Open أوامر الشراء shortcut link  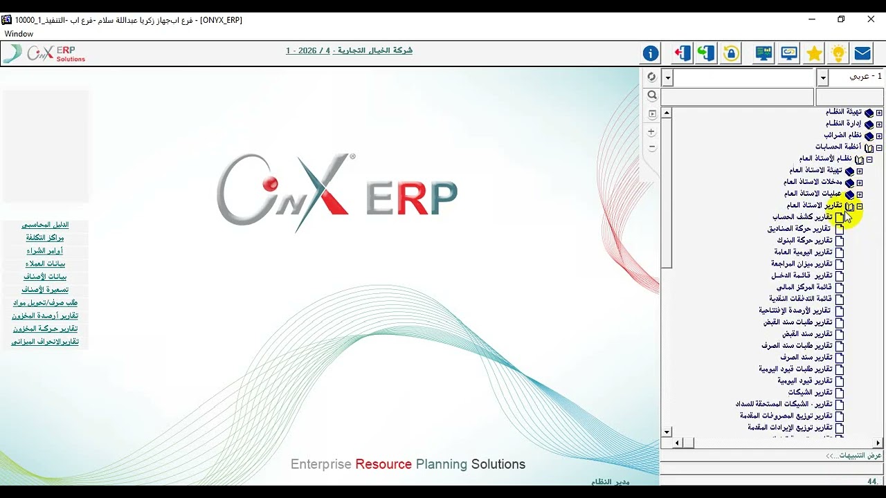pos(45,251)
